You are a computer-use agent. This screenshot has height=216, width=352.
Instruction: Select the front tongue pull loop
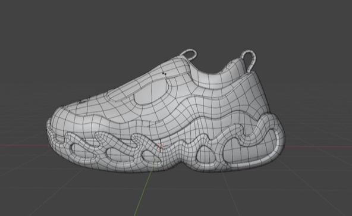188,54
